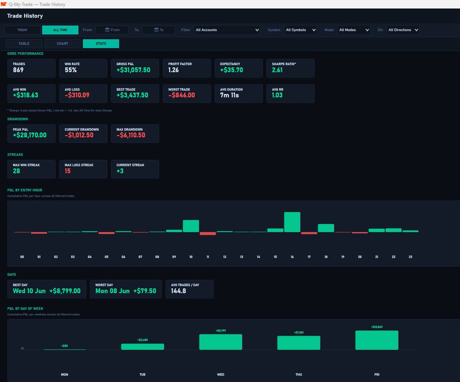This screenshot has height=382, width=460.
Task: Click the Trade History heading
Action: [25, 16]
